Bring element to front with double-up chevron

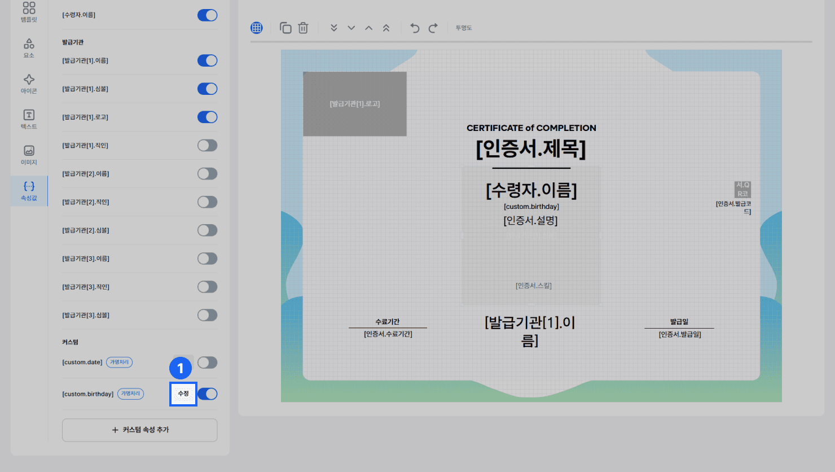point(386,28)
